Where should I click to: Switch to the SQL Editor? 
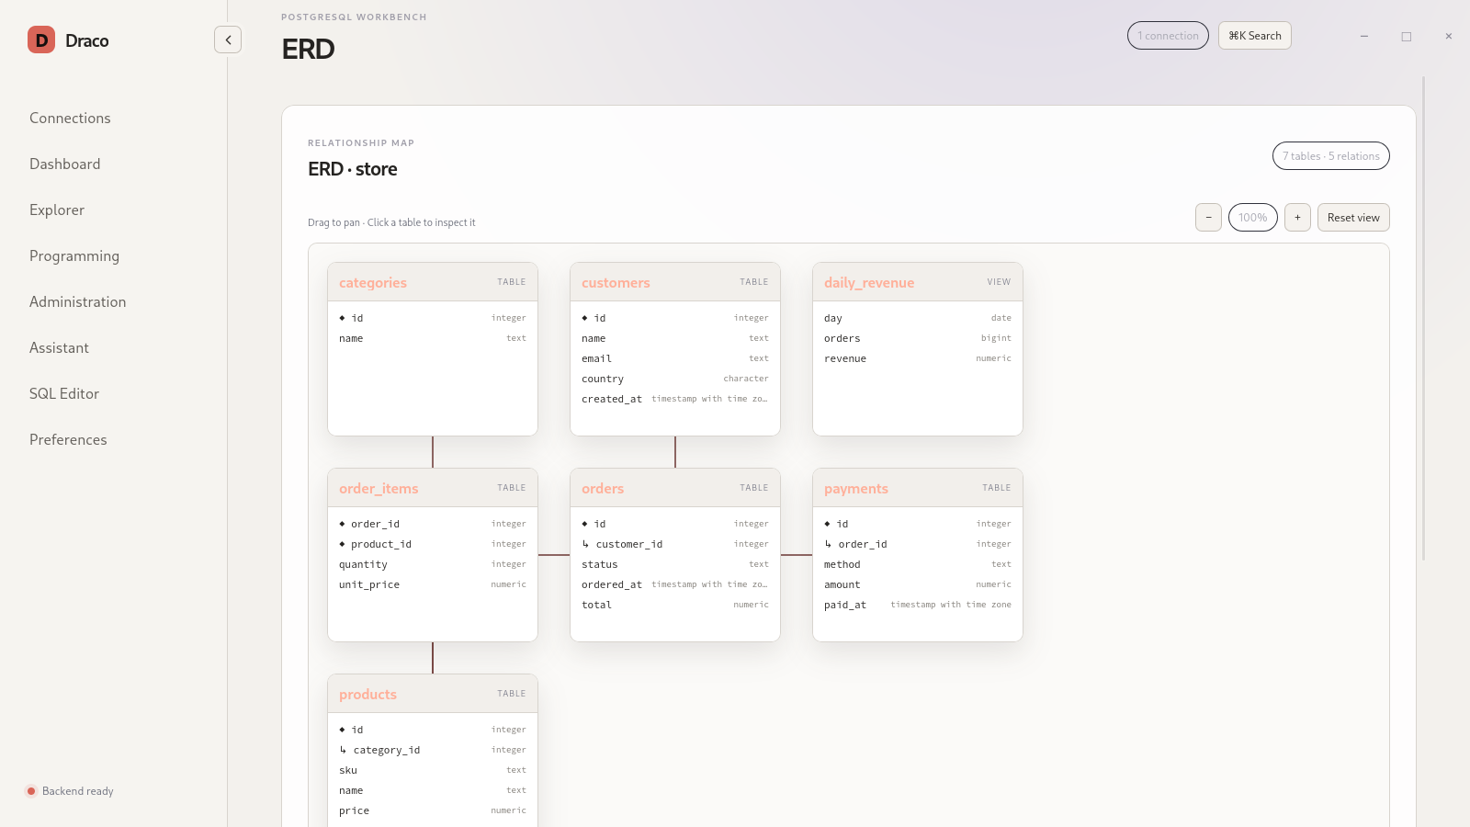[64, 393]
